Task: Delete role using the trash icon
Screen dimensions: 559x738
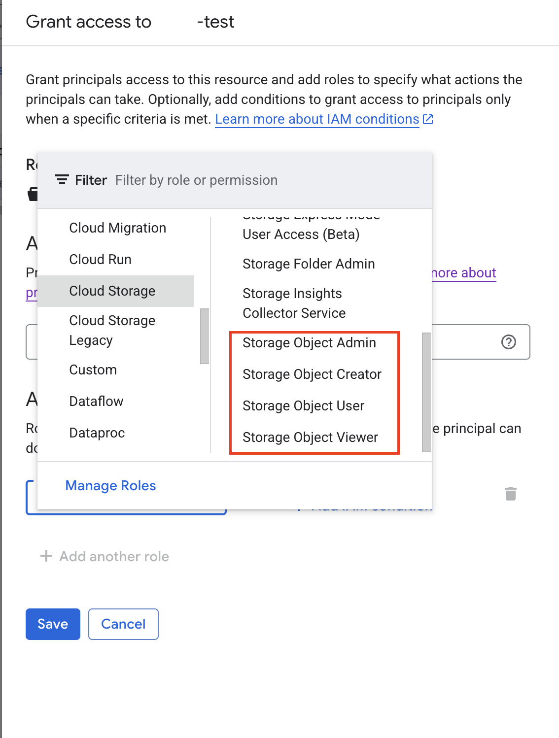Action: click(x=510, y=493)
